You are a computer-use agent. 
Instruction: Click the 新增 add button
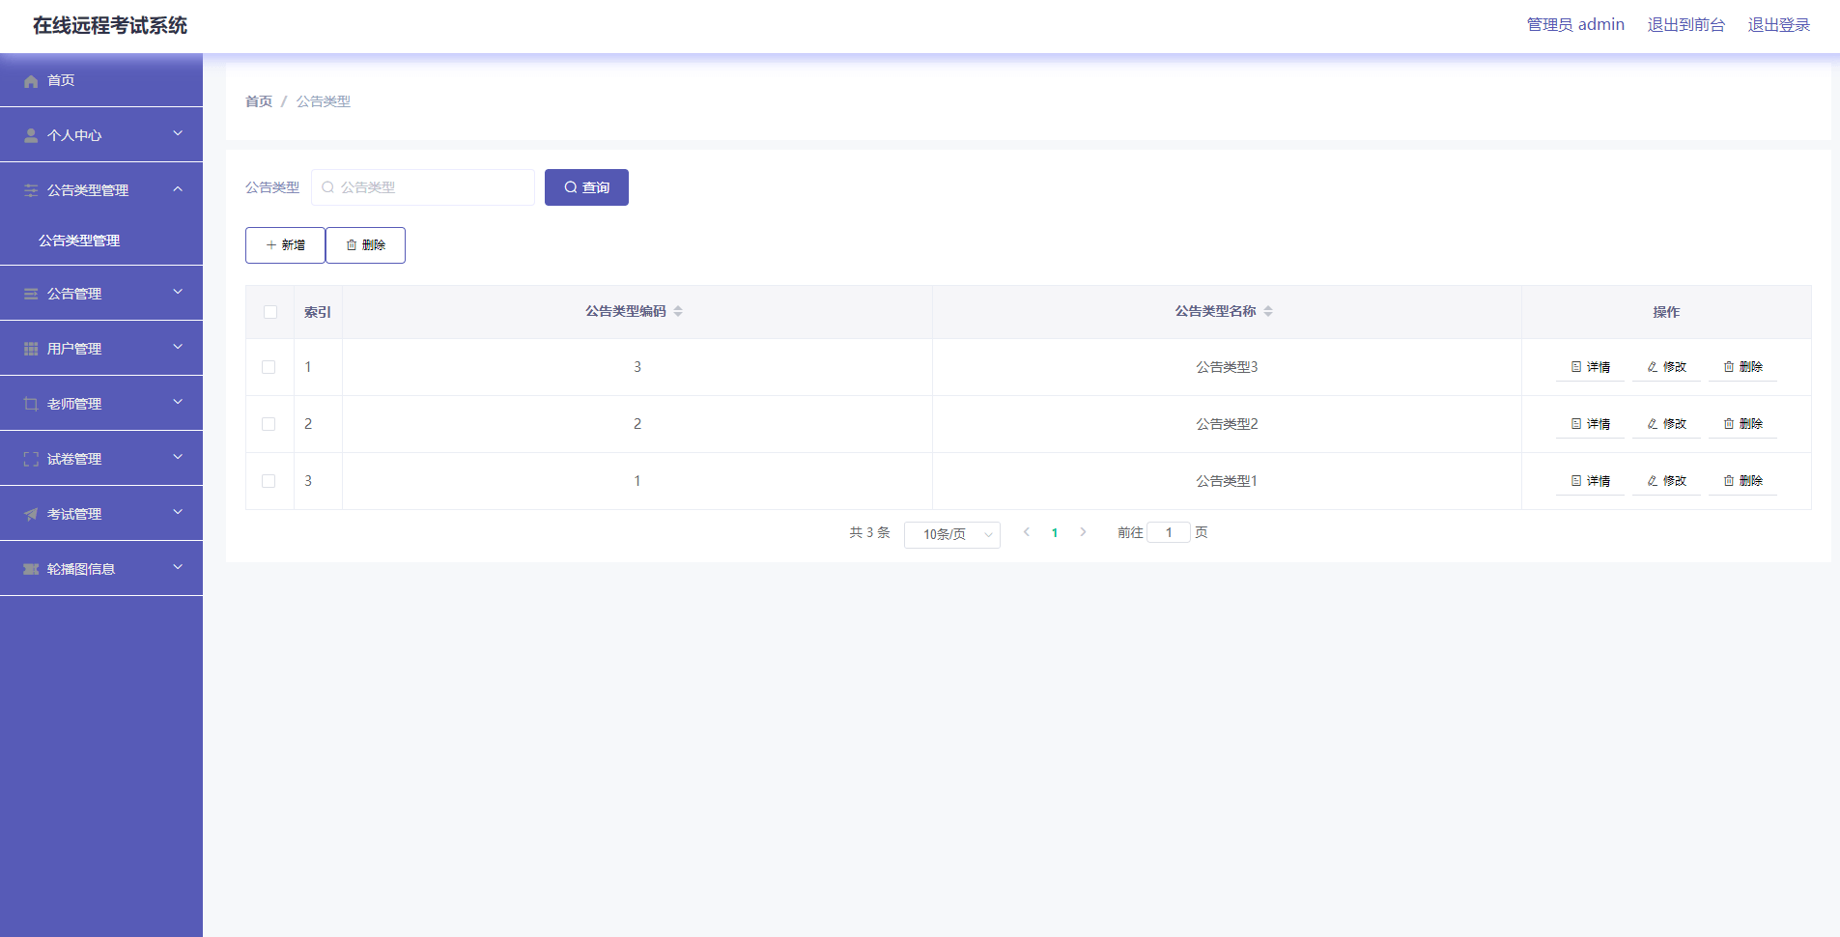pyautogui.click(x=285, y=245)
